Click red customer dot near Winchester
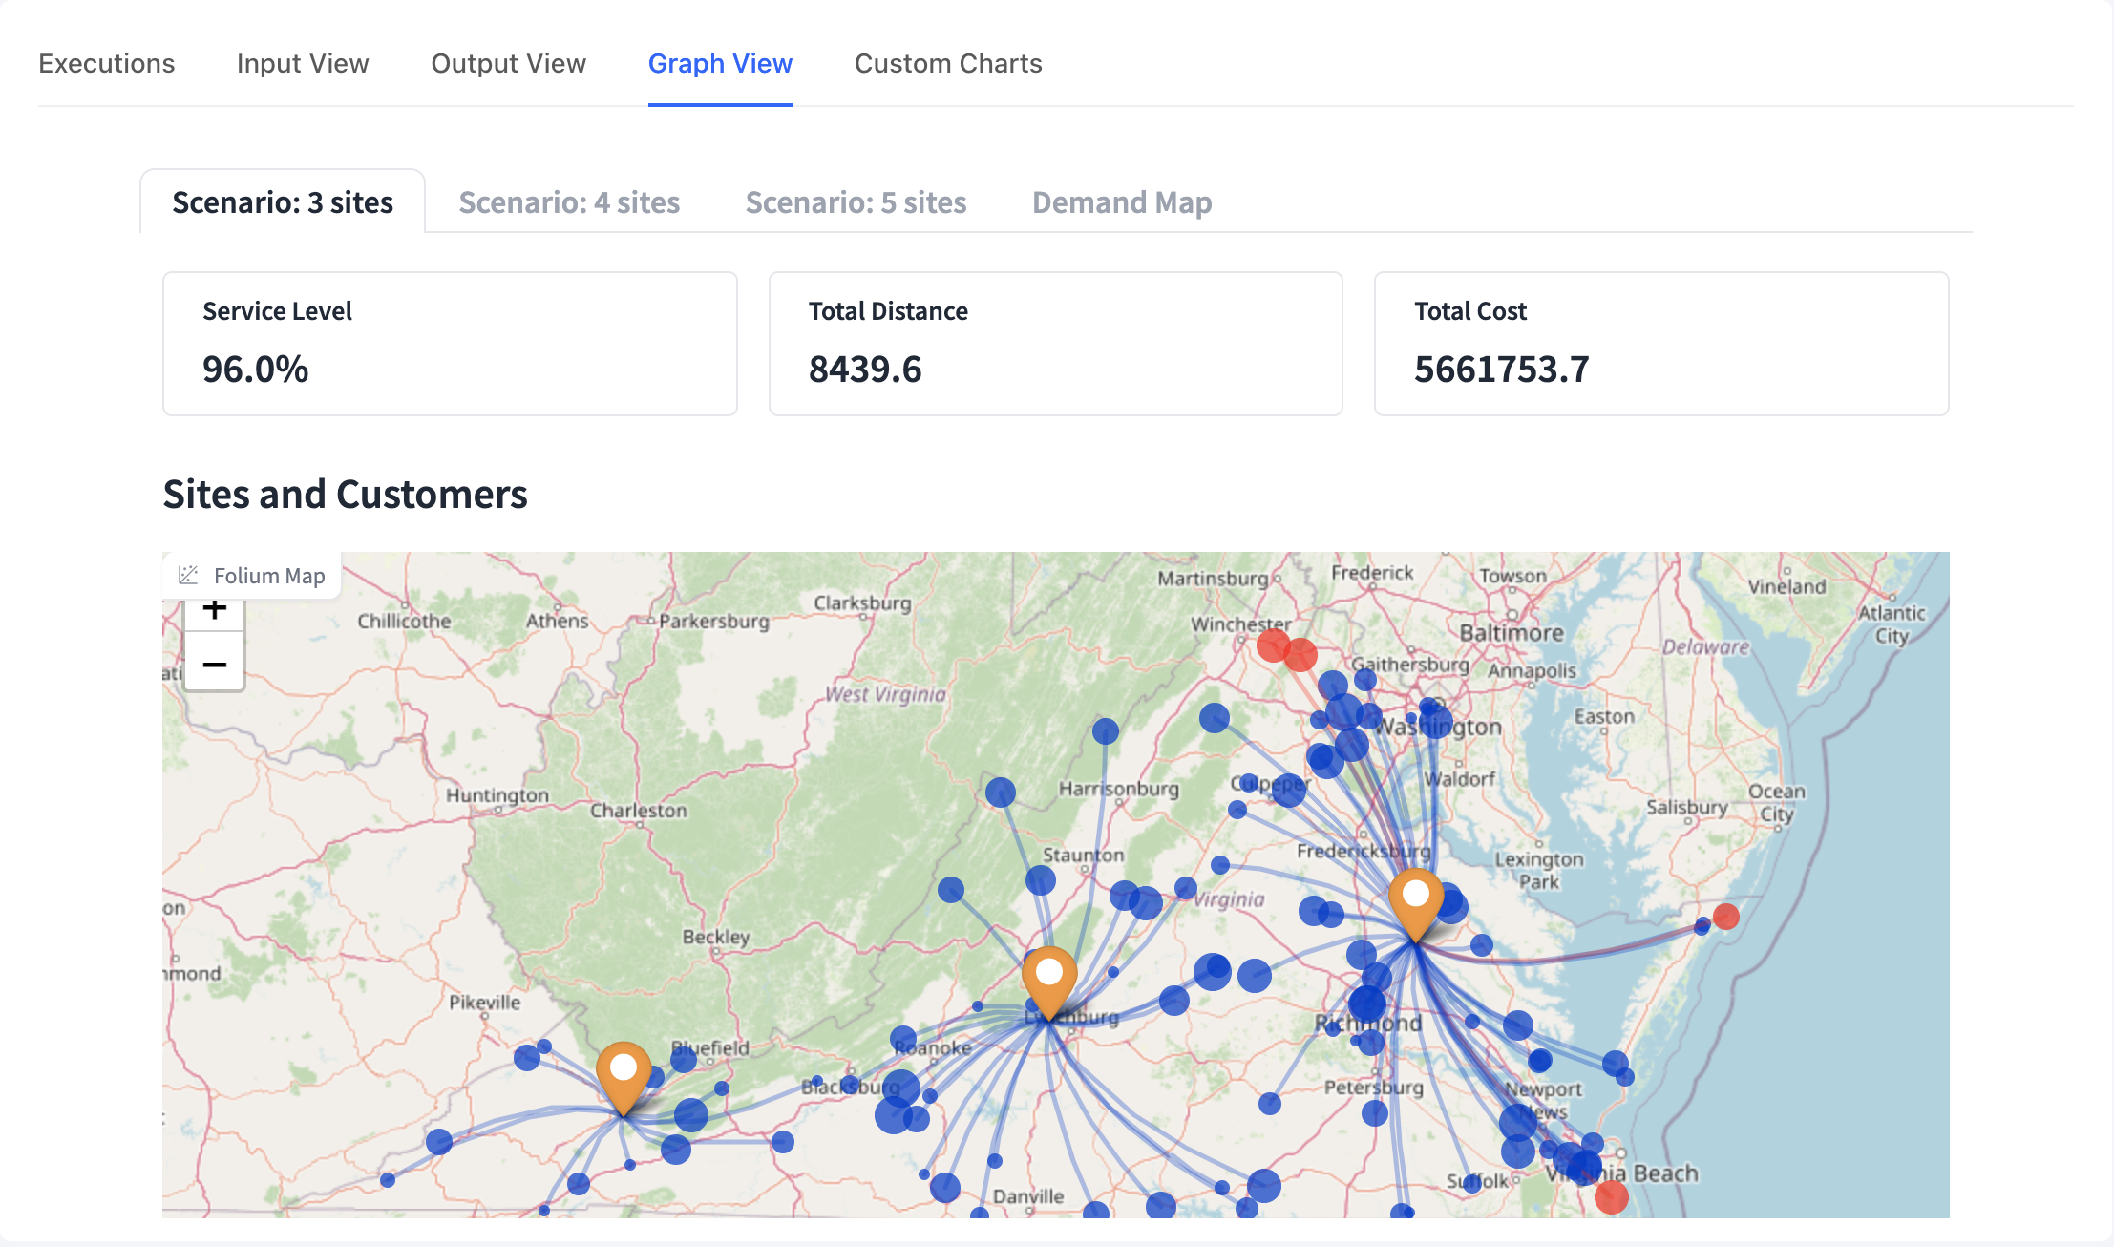This screenshot has height=1247, width=2114. pyautogui.click(x=1274, y=645)
